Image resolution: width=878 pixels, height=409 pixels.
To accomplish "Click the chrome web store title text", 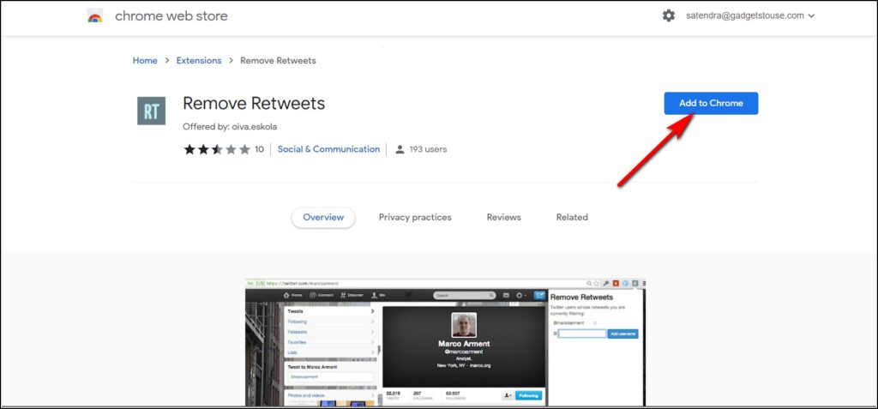I will (x=171, y=15).
